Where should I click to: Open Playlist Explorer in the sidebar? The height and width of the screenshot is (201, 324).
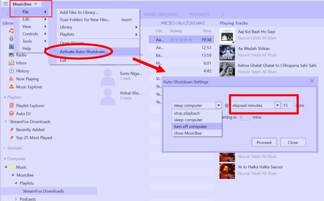point(13,105)
